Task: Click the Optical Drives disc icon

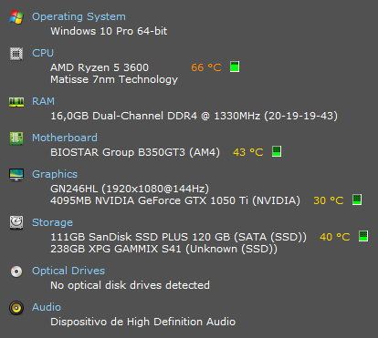Action: click(x=16, y=271)
